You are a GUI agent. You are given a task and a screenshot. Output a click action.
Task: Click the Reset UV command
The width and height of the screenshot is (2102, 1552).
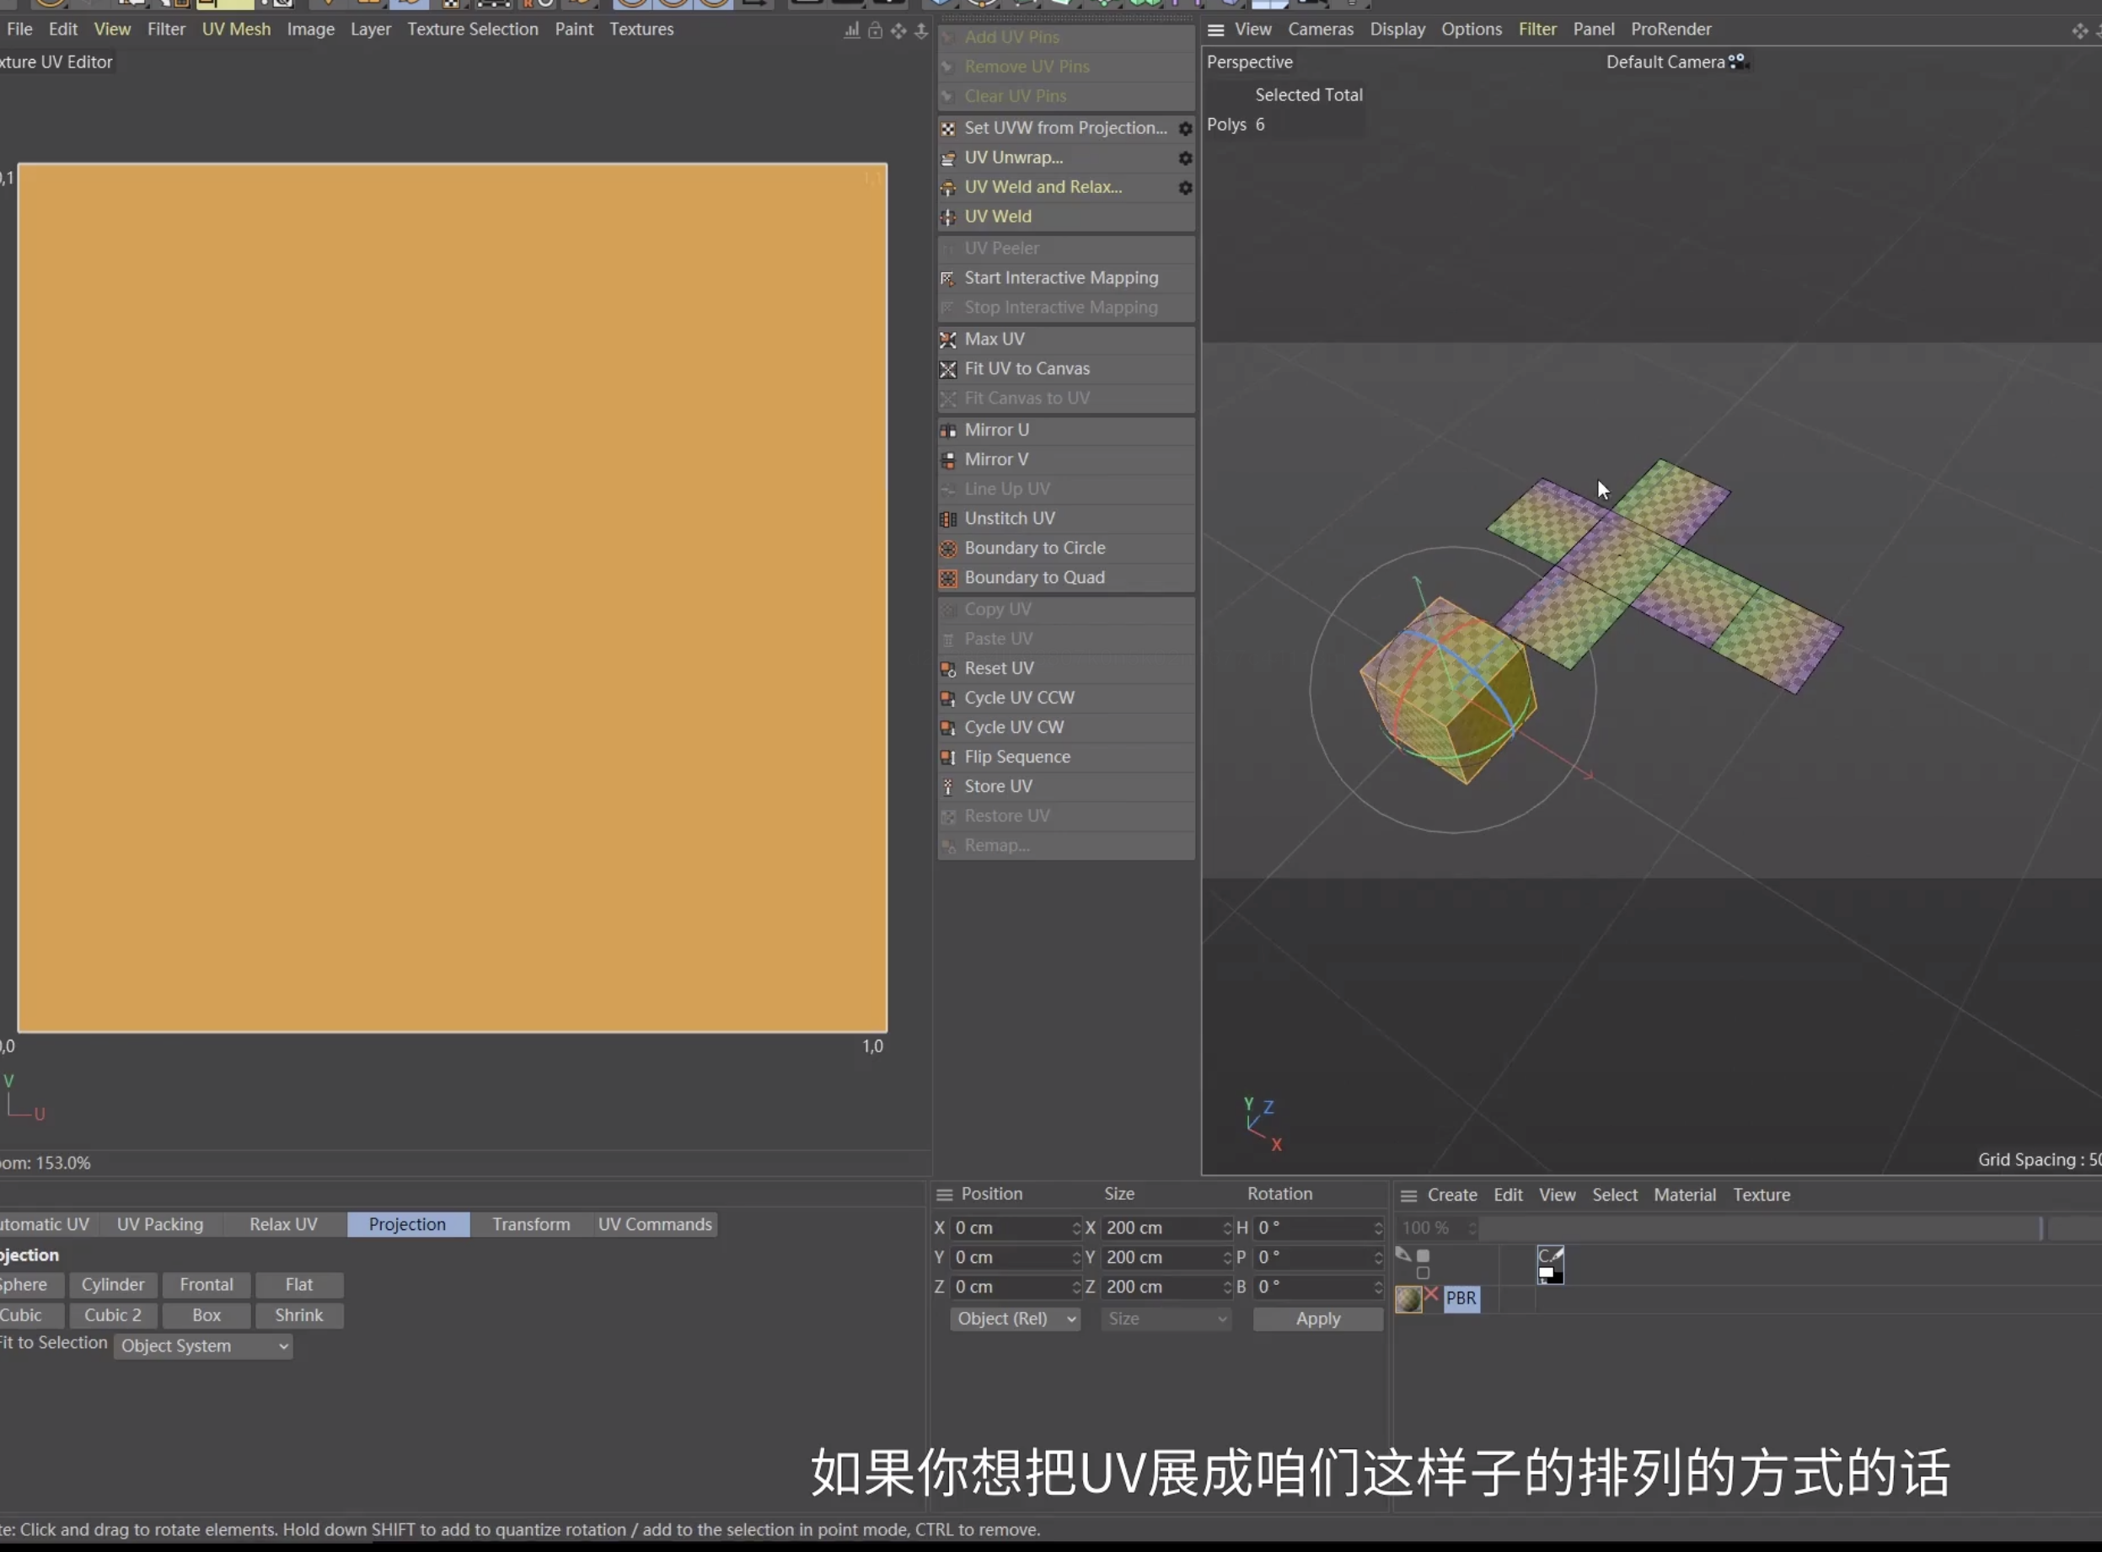pyautogui.click(x=1065, y=668)
